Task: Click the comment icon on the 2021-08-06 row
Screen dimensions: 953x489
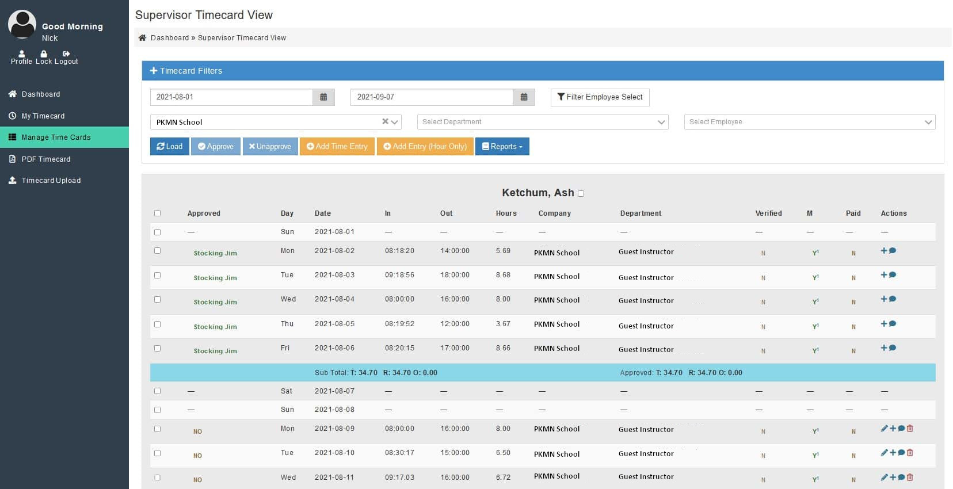Action: click(893, 348)
